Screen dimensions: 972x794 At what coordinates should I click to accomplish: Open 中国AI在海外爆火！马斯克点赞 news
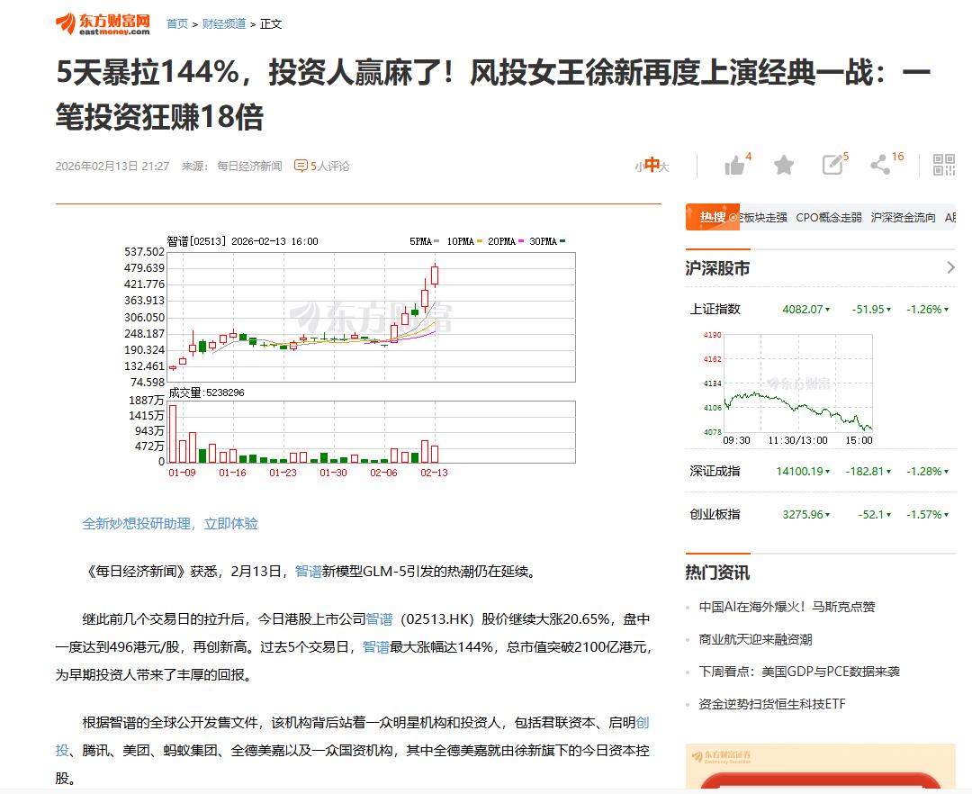tap(787, 607)
